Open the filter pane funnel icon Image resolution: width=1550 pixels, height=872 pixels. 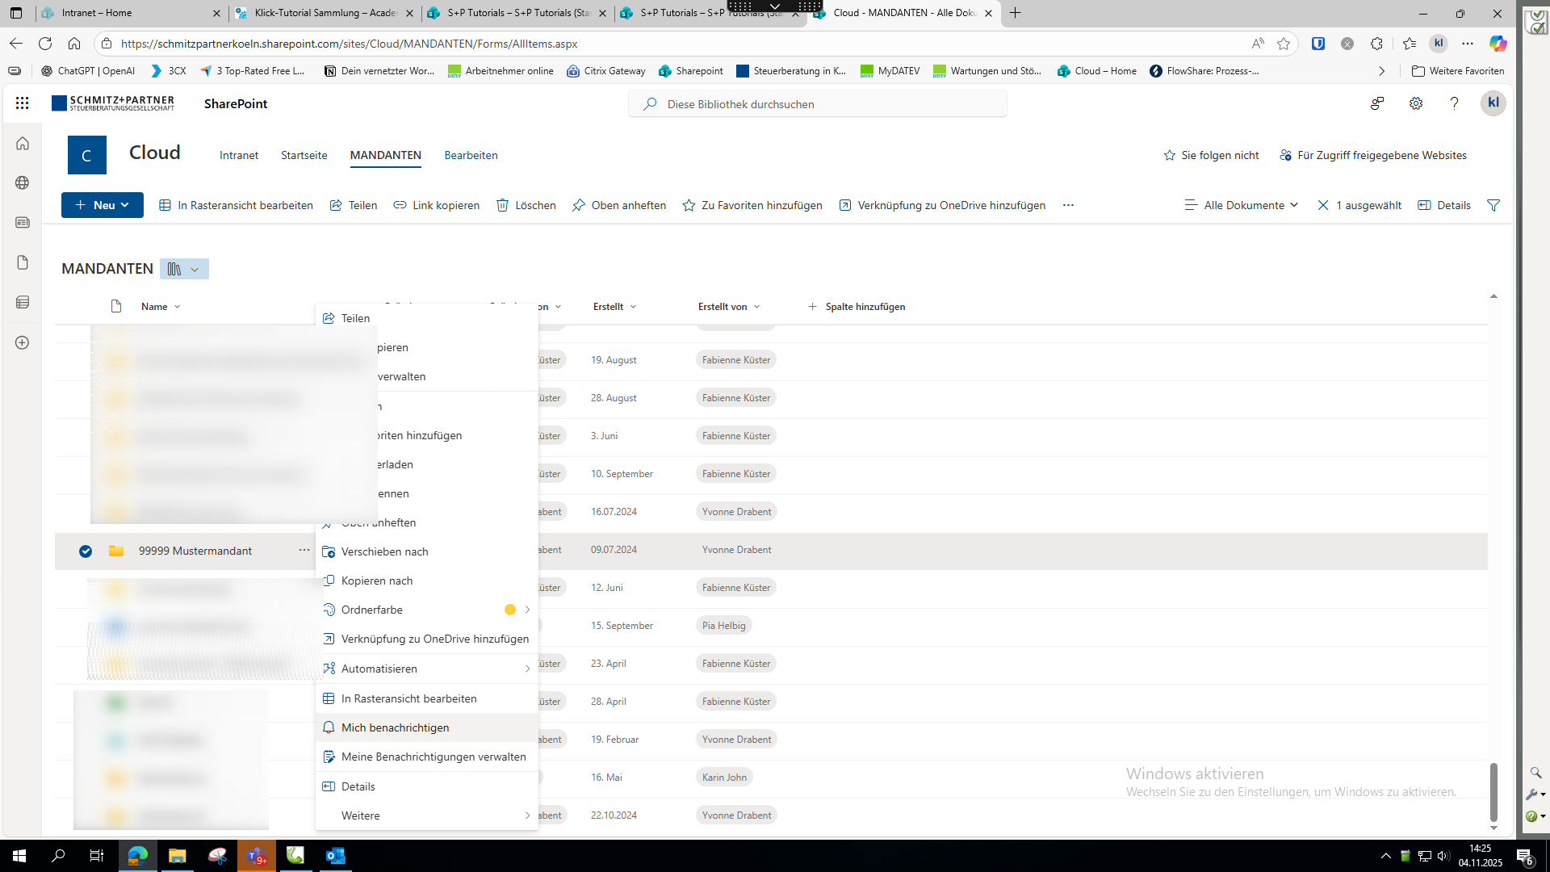click(x=1493, y=205)
